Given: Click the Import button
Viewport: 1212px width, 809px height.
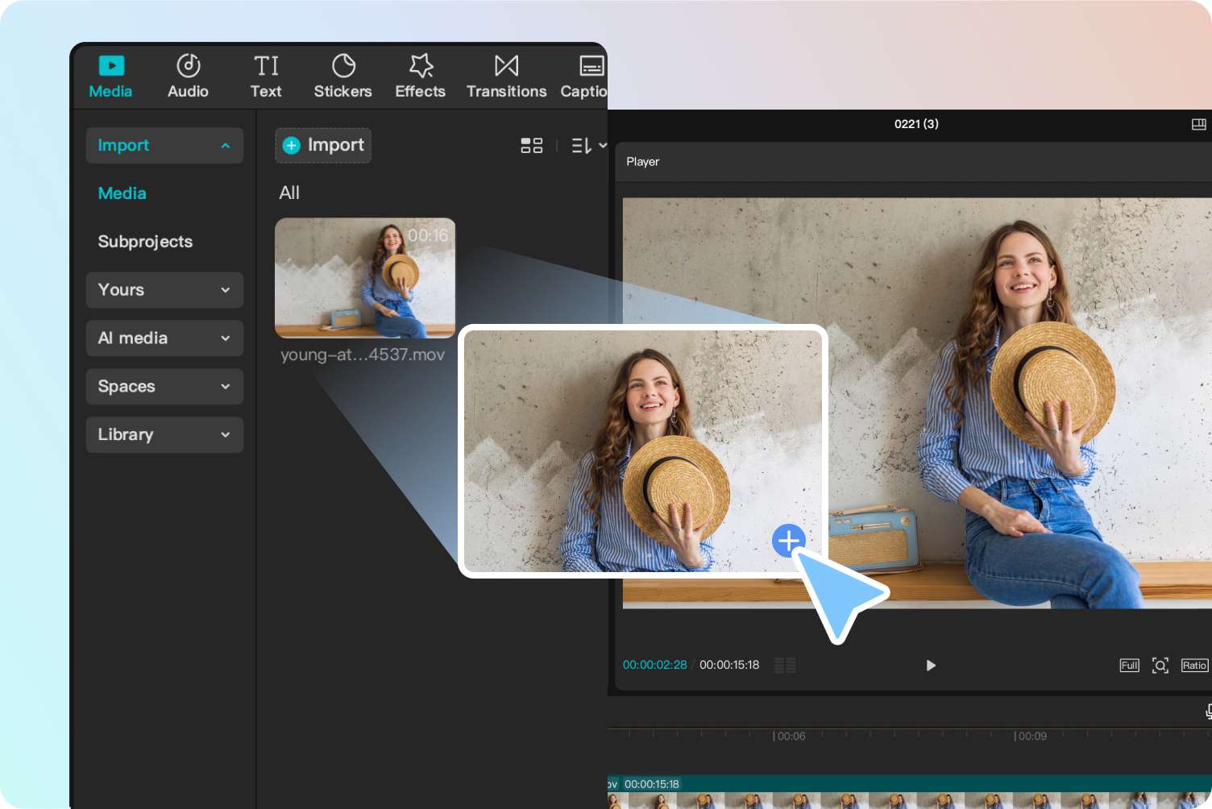Looking at the screenshot, I should pos(322,145).
